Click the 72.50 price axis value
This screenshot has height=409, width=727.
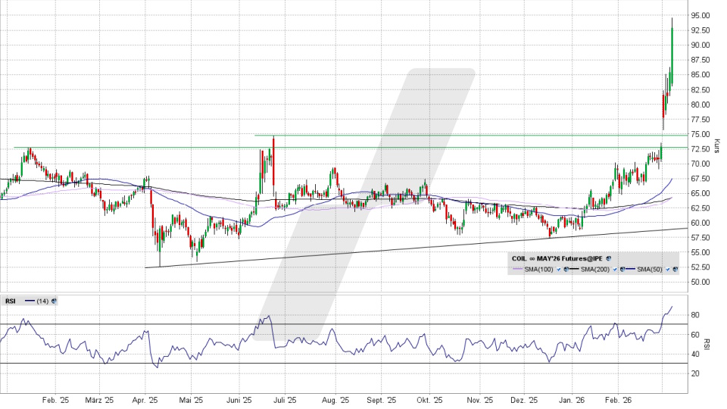click(700, 149)
